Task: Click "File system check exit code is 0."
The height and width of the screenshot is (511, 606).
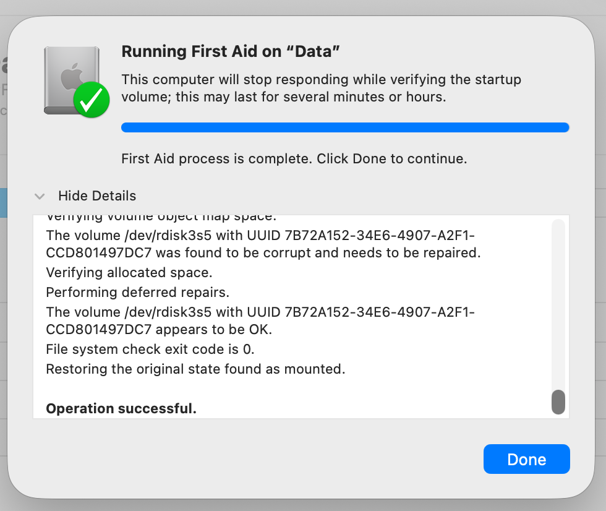Action: [150, 350]
